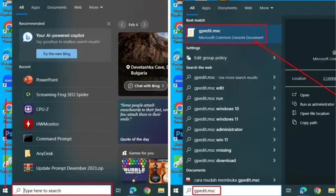Expand 'gpedit.msc - See more search results' arrow
This screenshot has width=336, height=196.
(x=274, y=77)
